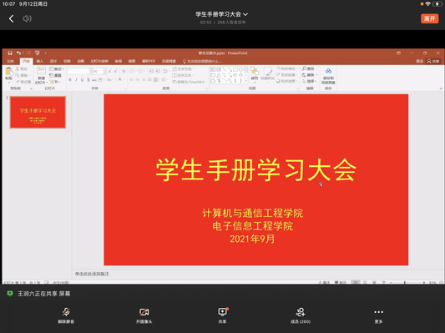Unmute microphone via 解除静音

66,315
